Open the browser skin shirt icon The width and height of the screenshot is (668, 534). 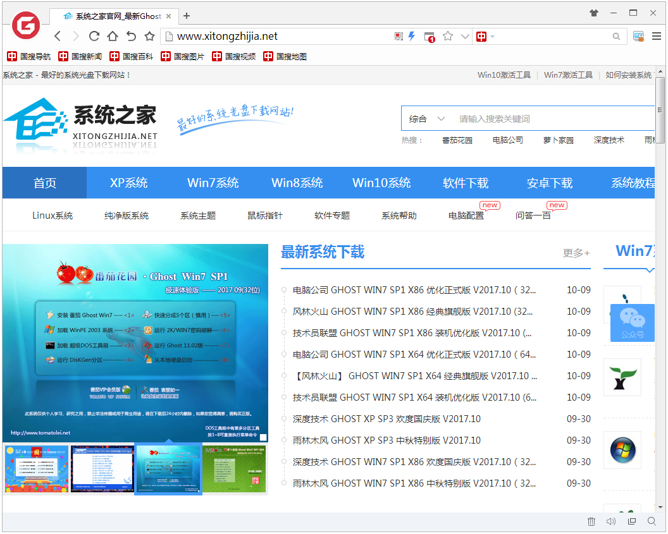pyautogui.click(x=593, y=13)
